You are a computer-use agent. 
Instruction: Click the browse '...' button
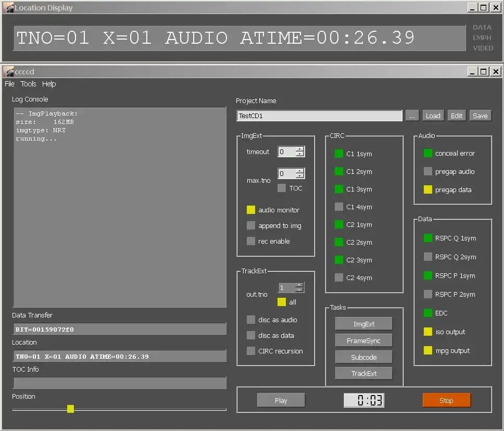click(x=412, y=116)
